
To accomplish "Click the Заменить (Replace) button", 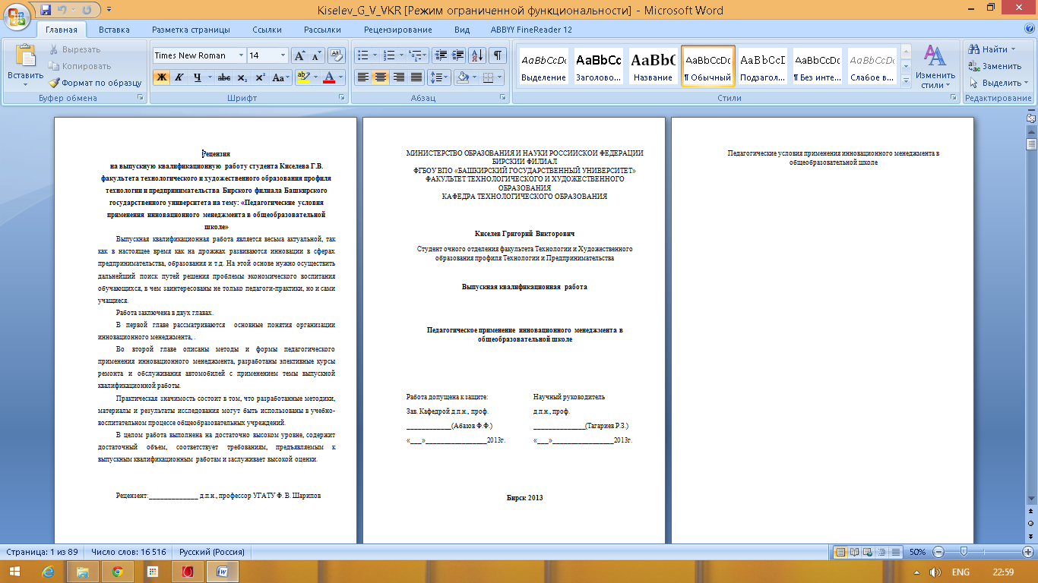I will [x=995, y=66].
